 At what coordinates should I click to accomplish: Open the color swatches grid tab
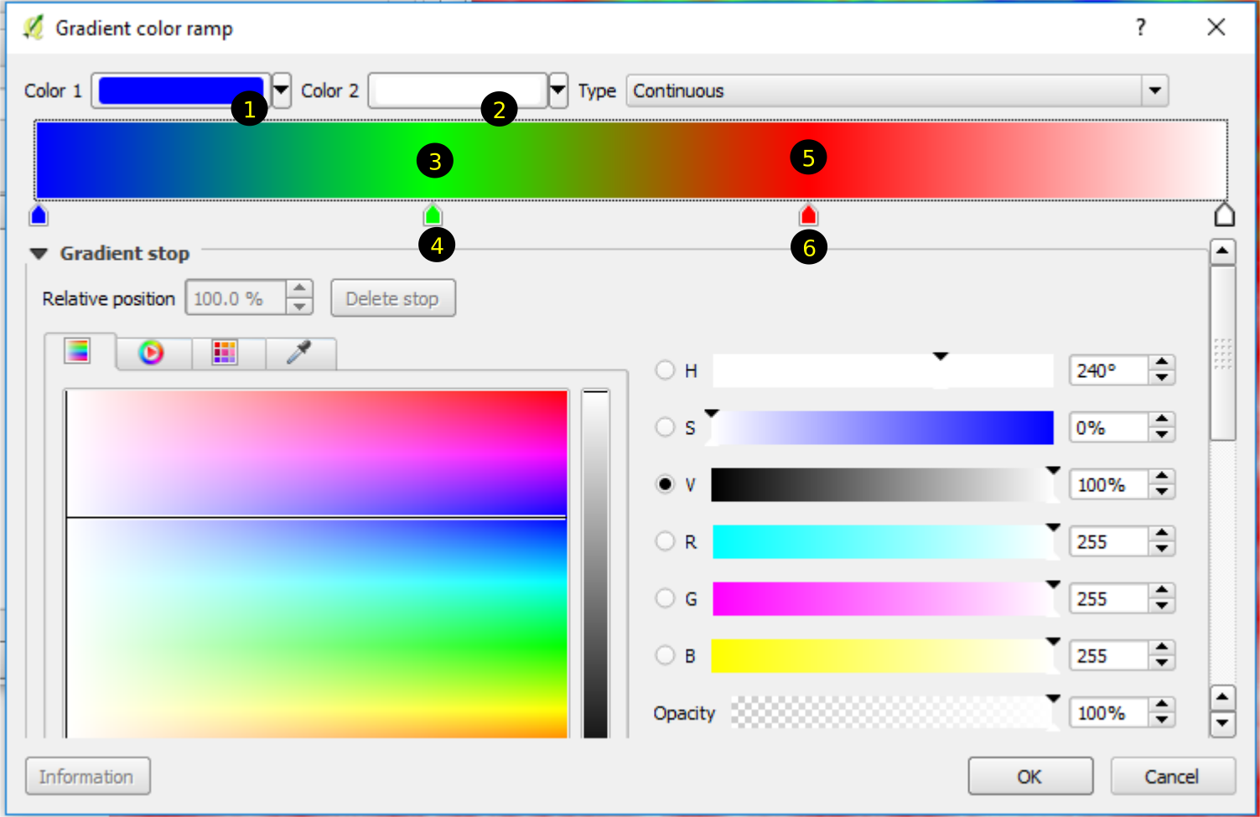click(x=225, y=353)
